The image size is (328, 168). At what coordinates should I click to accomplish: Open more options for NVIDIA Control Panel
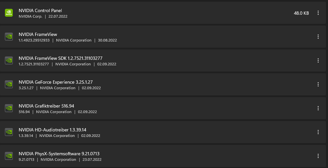point(318,13)
